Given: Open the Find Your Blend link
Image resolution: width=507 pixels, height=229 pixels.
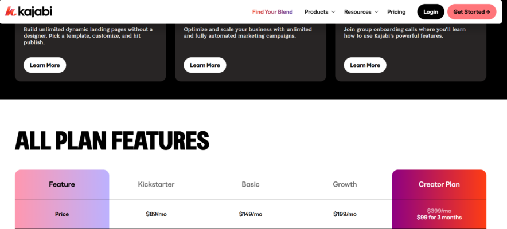Looking at the screenshot, I should coord(272,12).
